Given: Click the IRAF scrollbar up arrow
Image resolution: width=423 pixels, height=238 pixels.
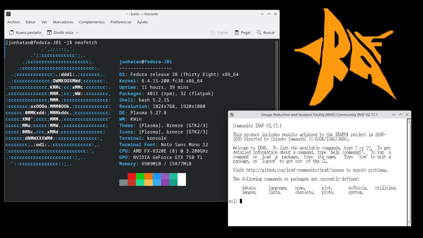Looking at the screenshot, I should click(409, 121).
